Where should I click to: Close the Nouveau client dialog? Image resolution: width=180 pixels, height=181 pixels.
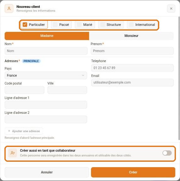pyautogui.click(x=171, y=9)
